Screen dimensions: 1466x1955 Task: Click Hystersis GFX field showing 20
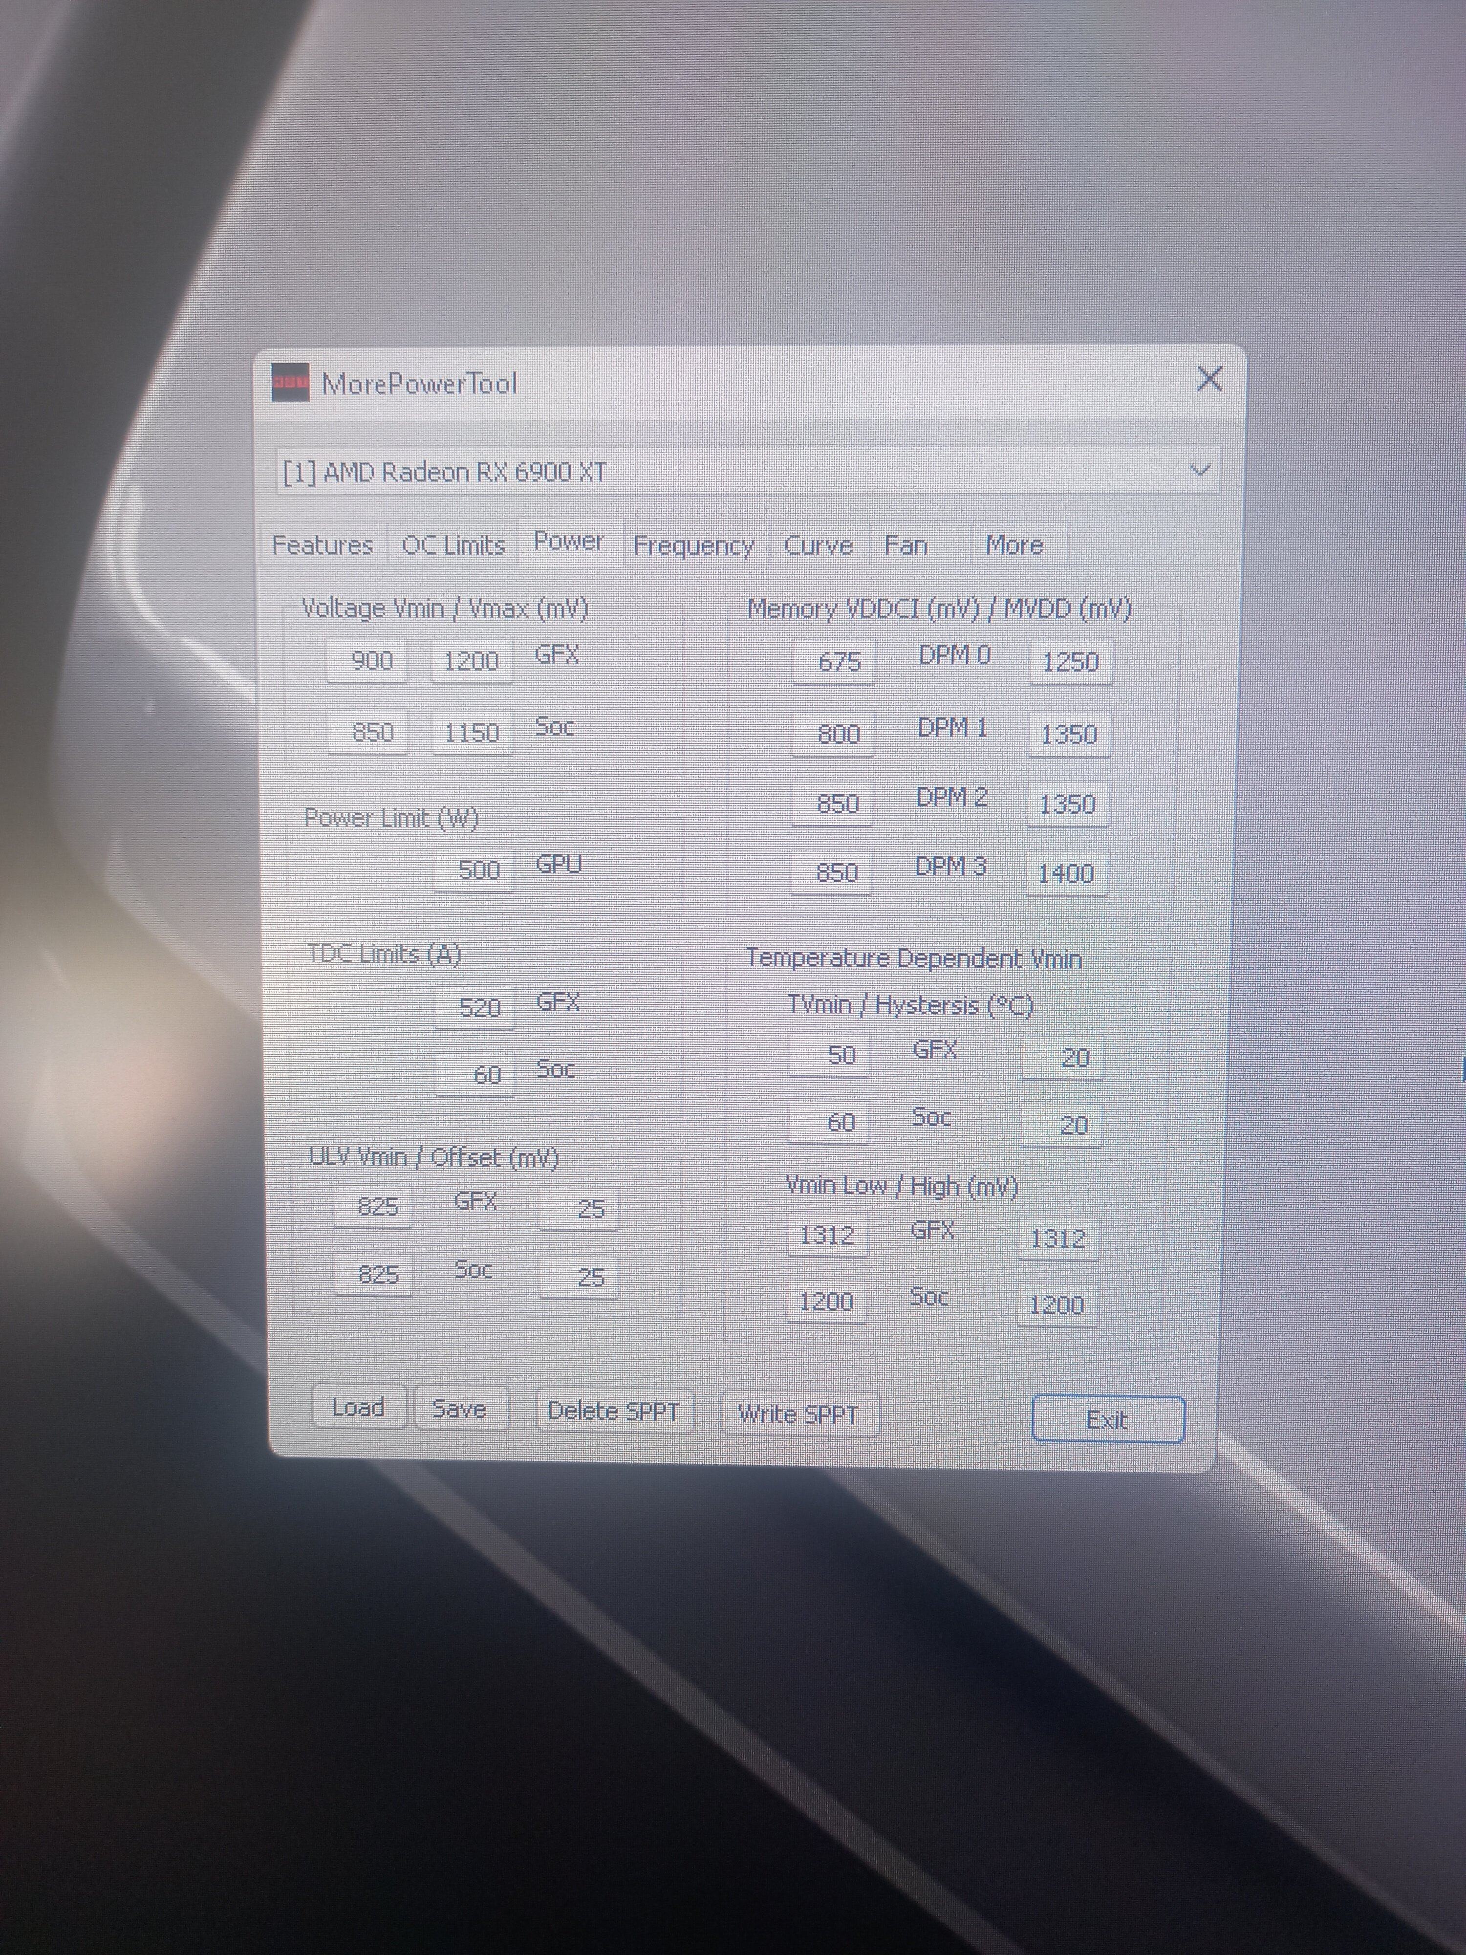(x=1063, y=1058)
